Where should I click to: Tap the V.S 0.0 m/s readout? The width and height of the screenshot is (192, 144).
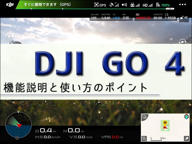(81, 137)
